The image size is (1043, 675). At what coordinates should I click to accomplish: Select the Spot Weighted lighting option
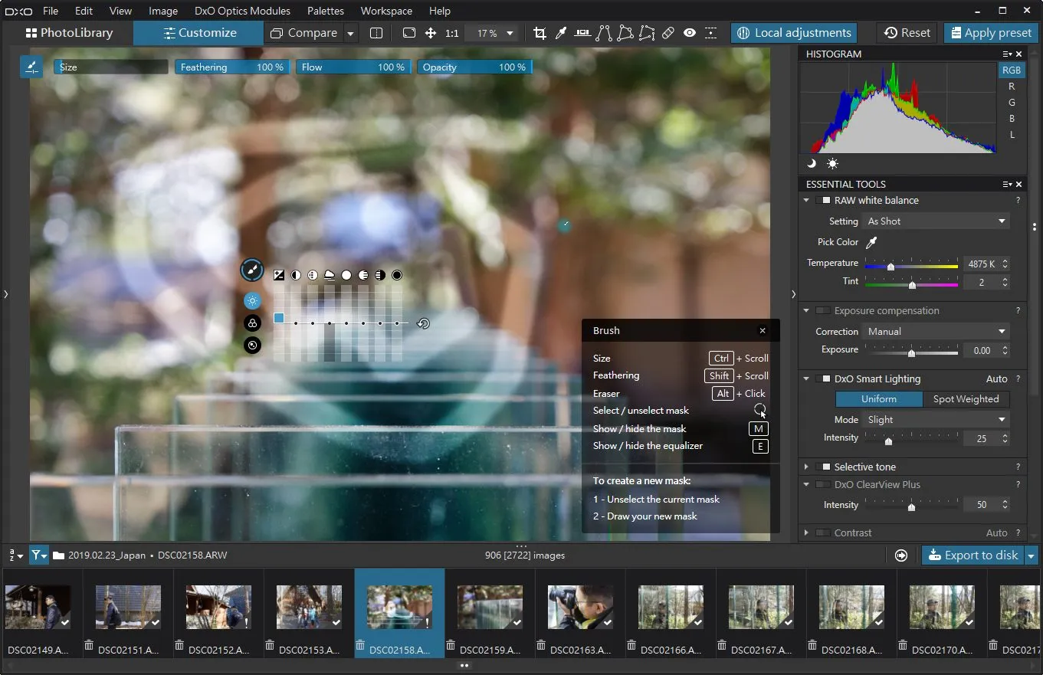point(966,399)
